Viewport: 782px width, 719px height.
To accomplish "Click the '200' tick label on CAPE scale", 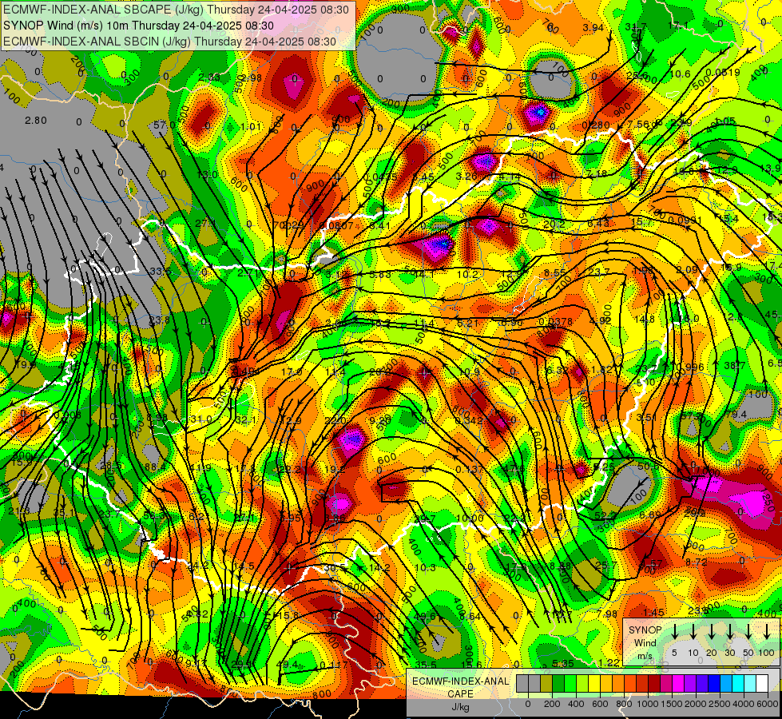I will [552, 704].
